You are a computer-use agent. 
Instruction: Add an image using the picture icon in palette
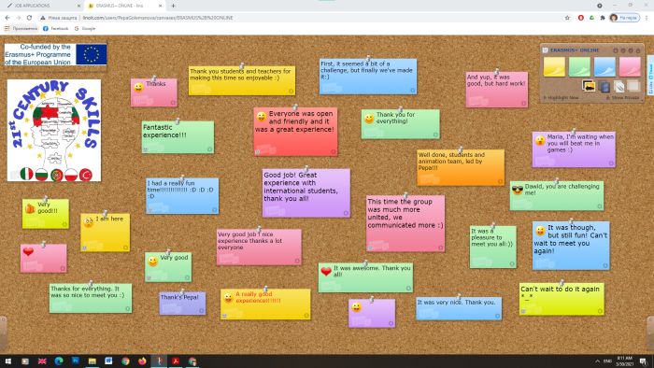point(589,86)
